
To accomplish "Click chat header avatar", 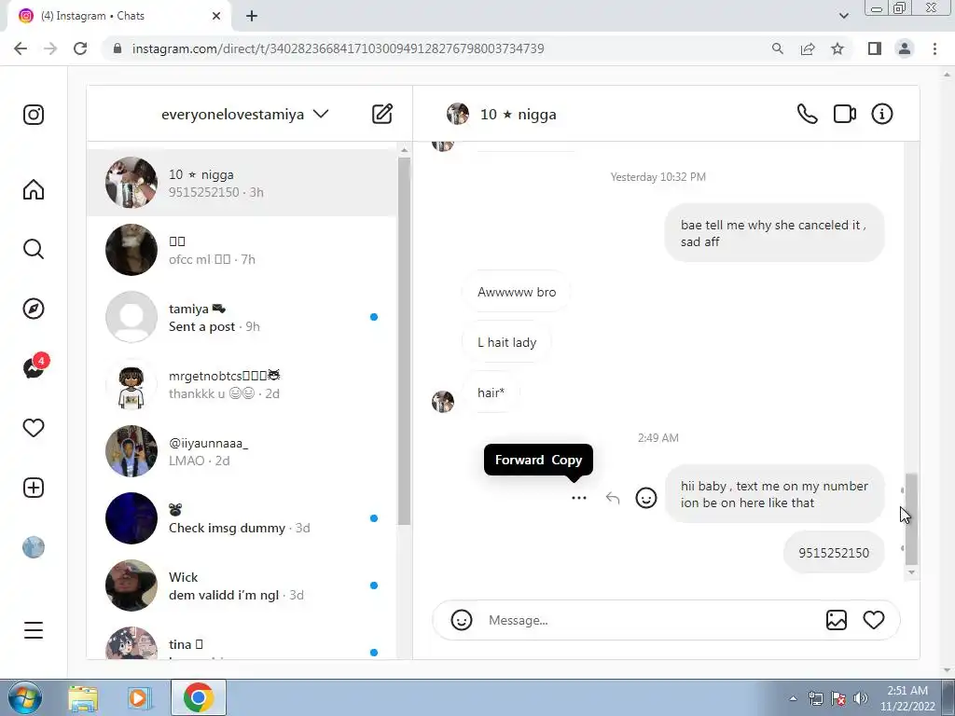I will coord(458,114).
